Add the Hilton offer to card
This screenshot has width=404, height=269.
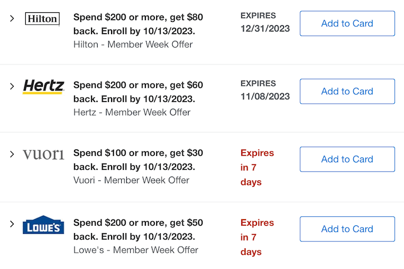click(347, 24)
